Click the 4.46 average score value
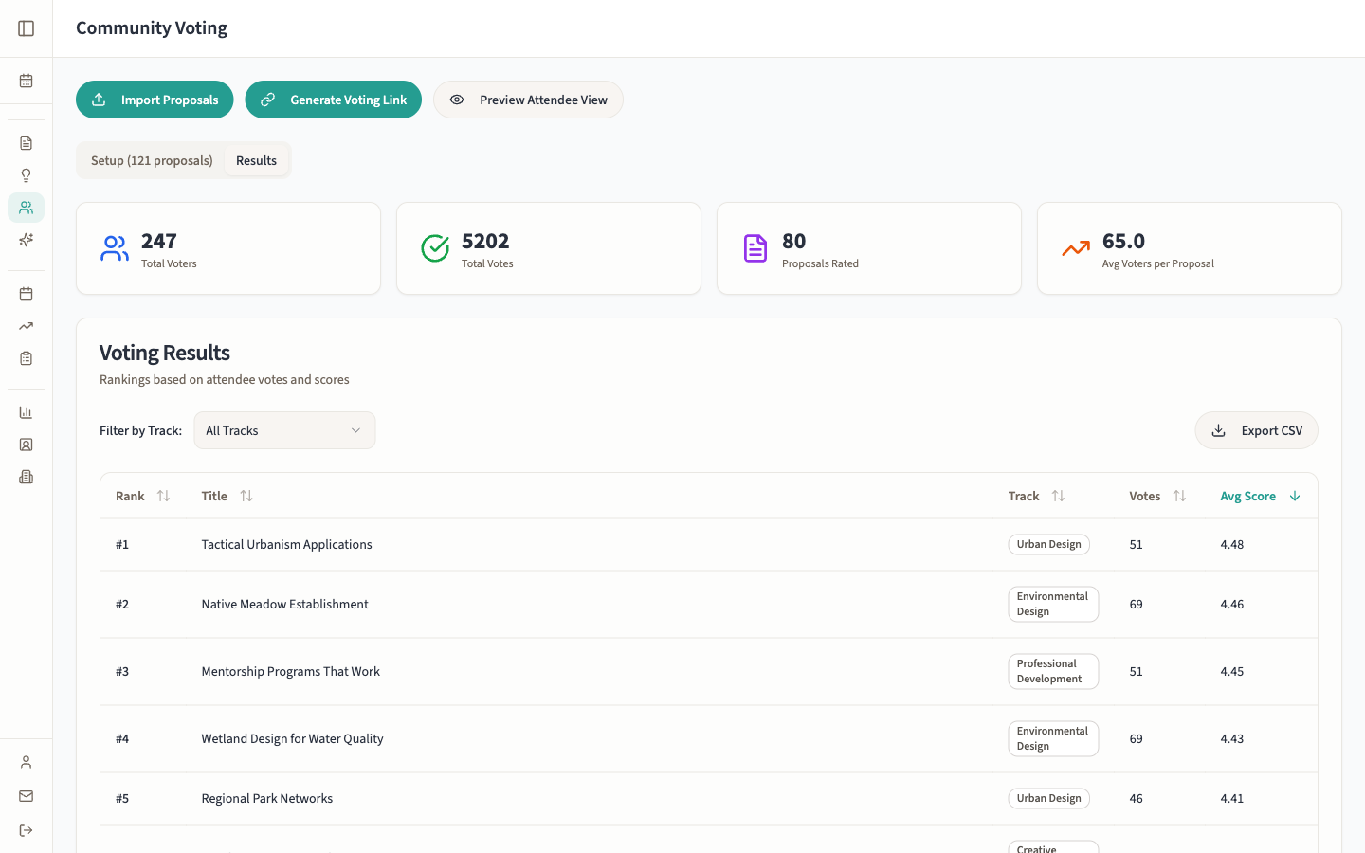The height and width of the screenshot is (853, 1365). 1231,604
